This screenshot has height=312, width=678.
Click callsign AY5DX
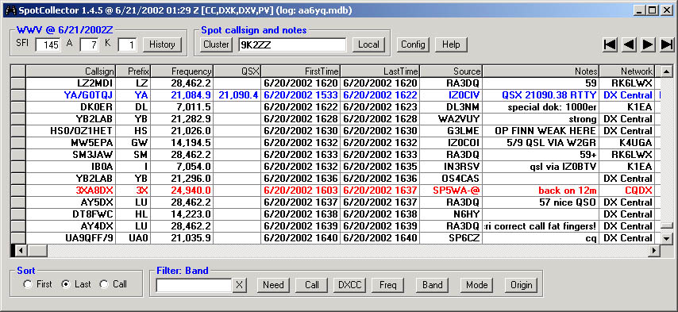coord(98,202)
